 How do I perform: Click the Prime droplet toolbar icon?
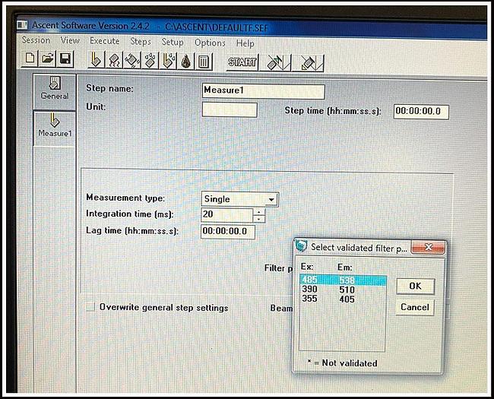pyautogui.click(x=186, y=62)
